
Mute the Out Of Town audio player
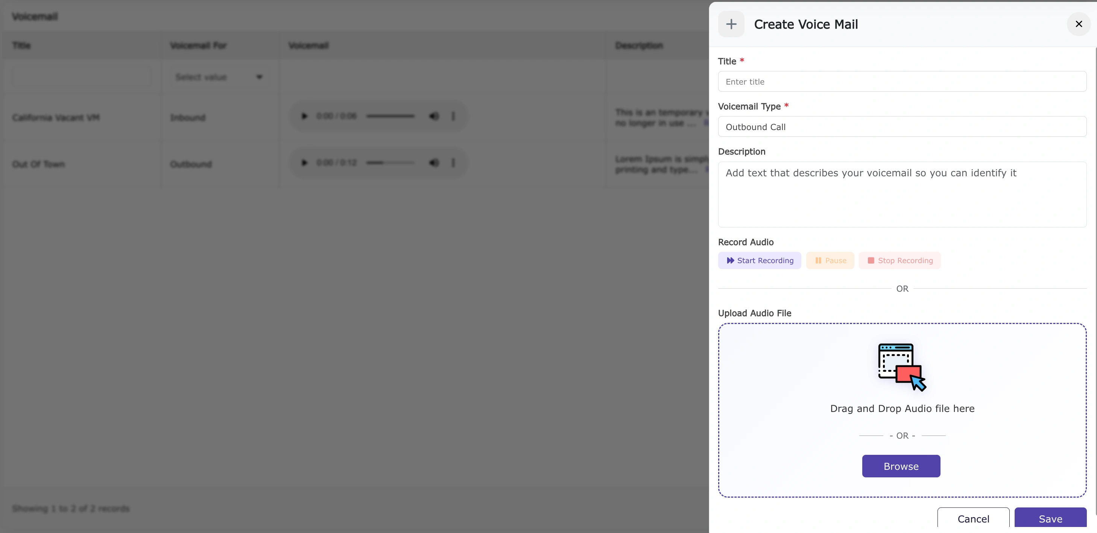tap(433, 162)
